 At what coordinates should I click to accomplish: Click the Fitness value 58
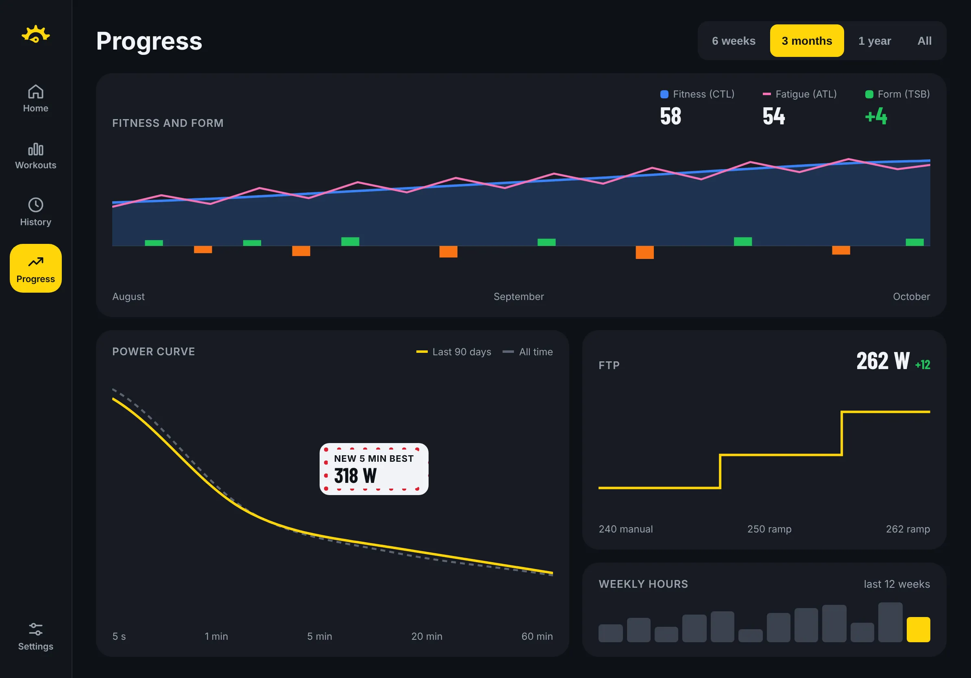pyautogui.click(x=671, y=116)
